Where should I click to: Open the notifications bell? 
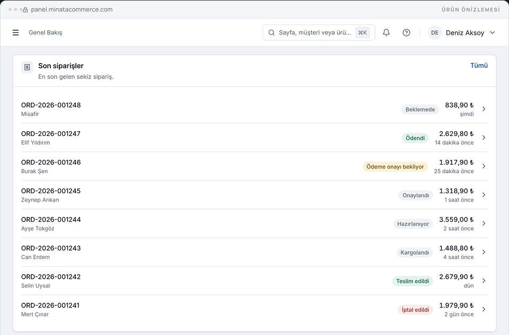pos(386,32)
